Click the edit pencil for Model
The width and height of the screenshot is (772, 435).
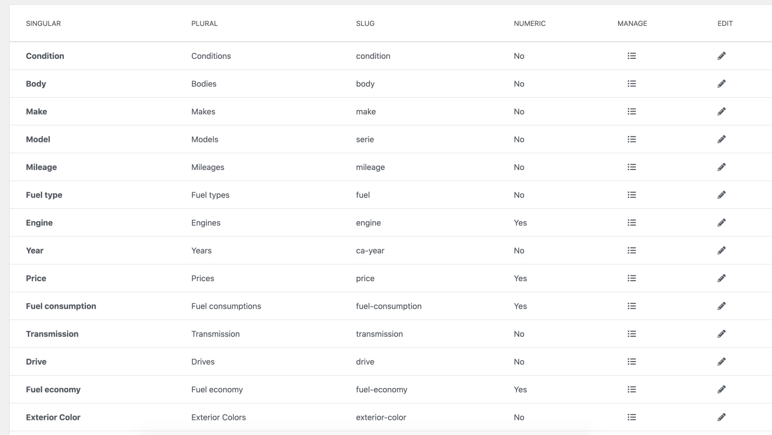(721, 139)
